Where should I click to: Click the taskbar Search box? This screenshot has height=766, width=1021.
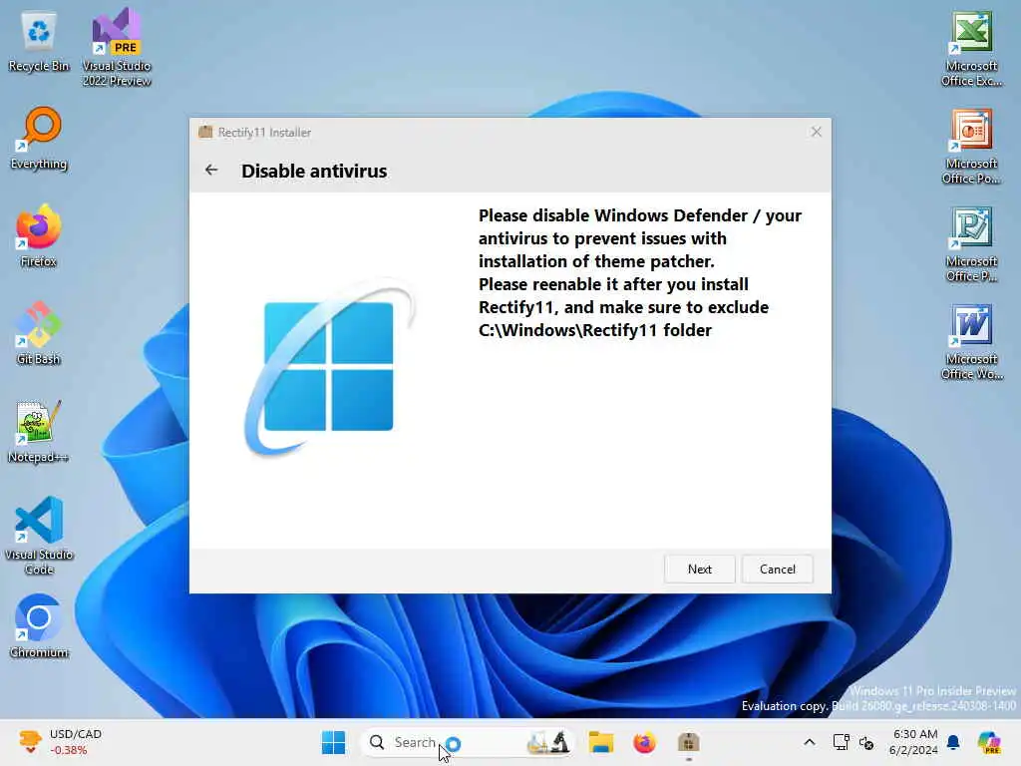point(466,742)
